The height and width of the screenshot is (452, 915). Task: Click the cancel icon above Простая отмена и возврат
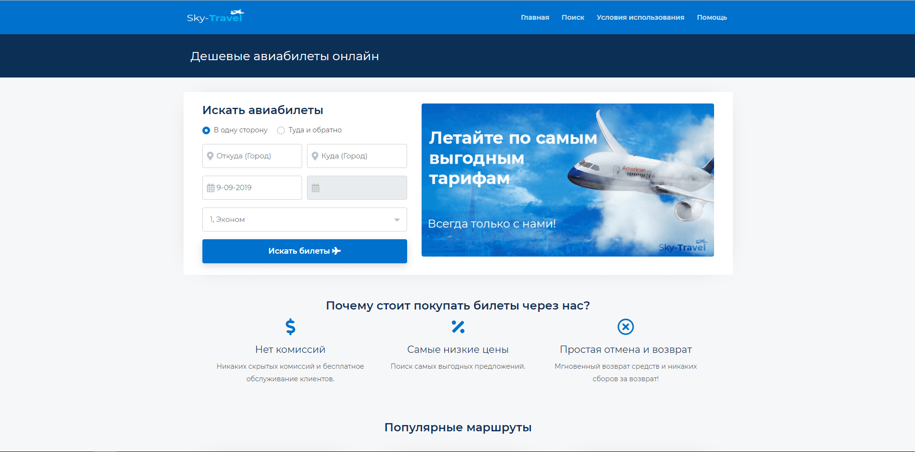pos(625,327)
